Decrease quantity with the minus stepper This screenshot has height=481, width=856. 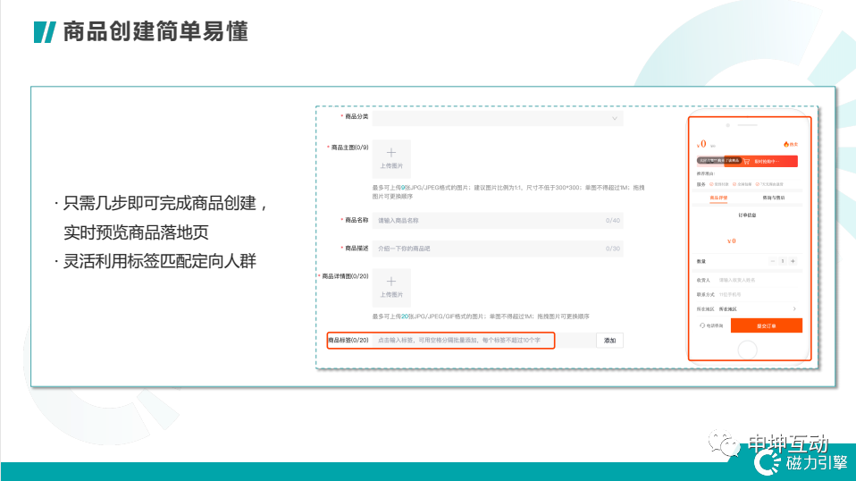773,261
